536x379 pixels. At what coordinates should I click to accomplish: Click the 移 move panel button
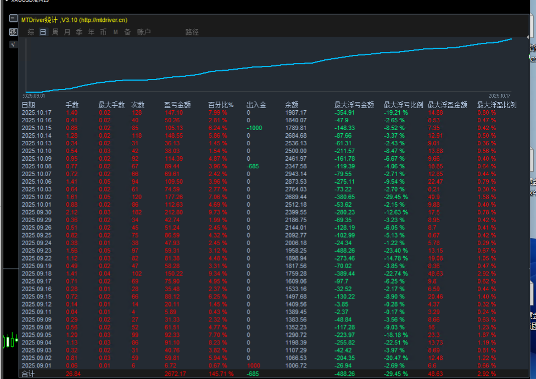coord(13,32)
